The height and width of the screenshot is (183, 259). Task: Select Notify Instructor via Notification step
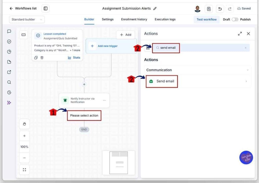[x=84, y=100]
